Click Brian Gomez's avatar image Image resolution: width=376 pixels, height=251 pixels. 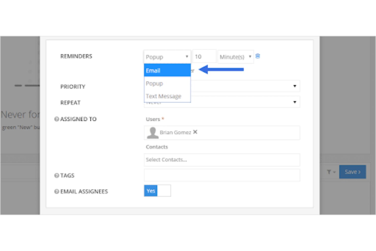tap(152, 132)
